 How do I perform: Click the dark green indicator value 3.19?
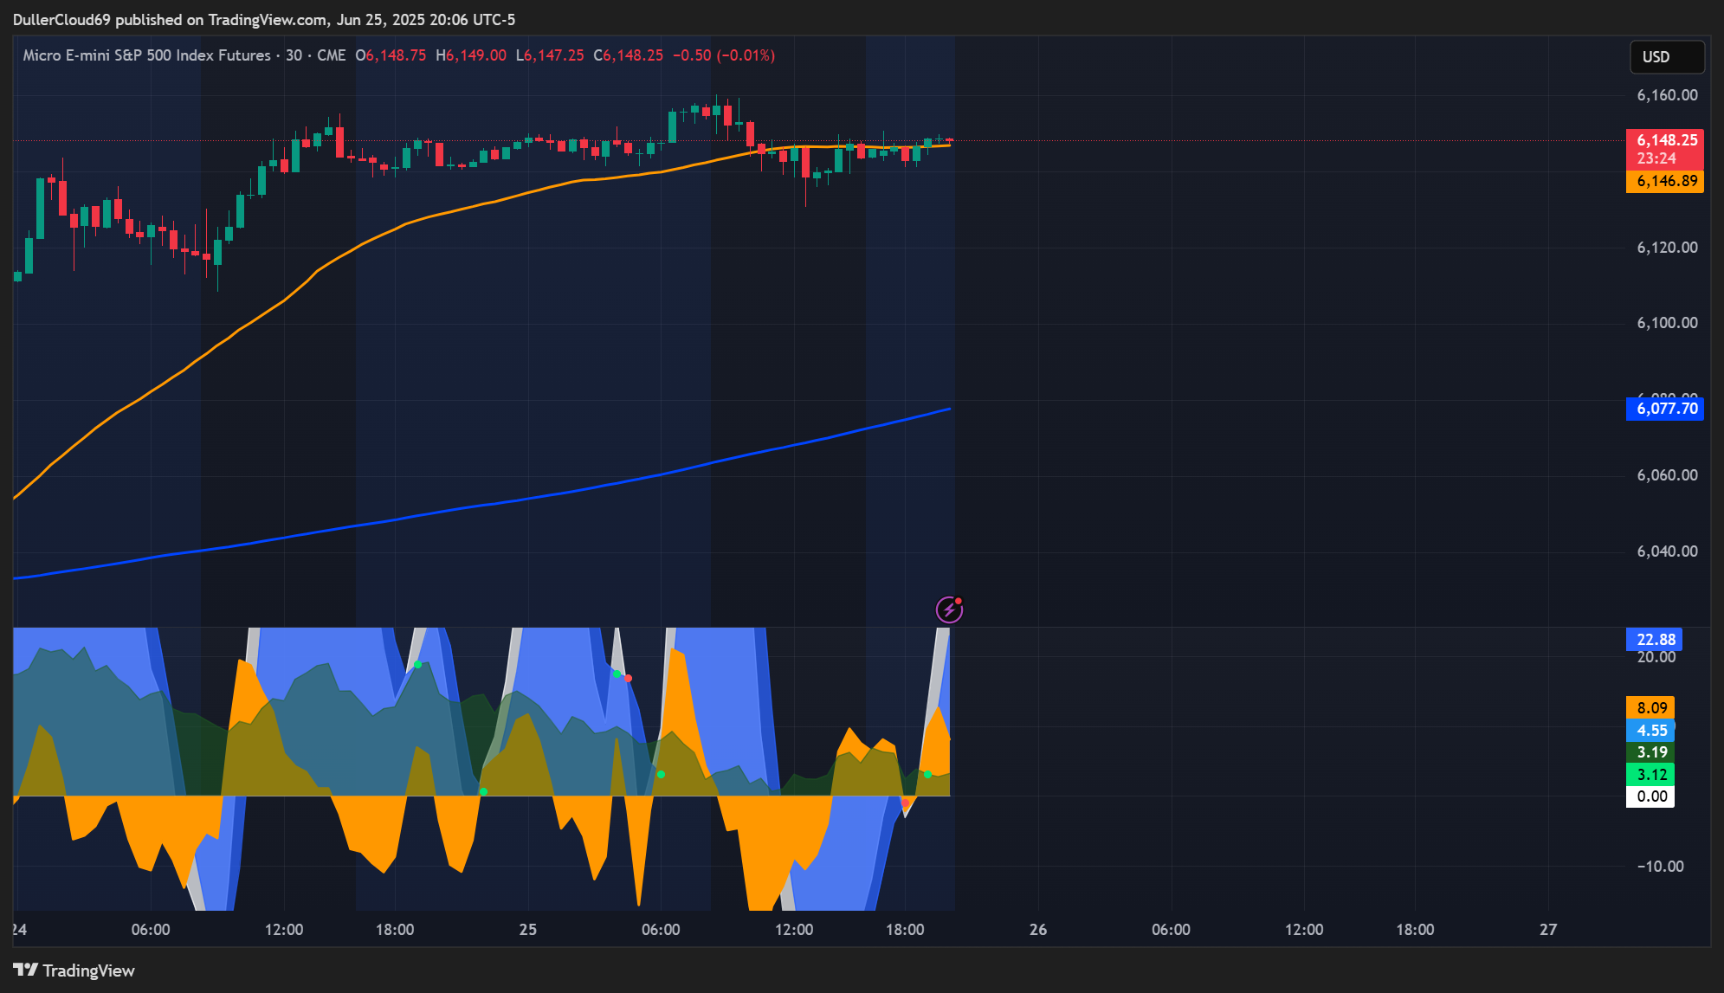point(1650,752)
